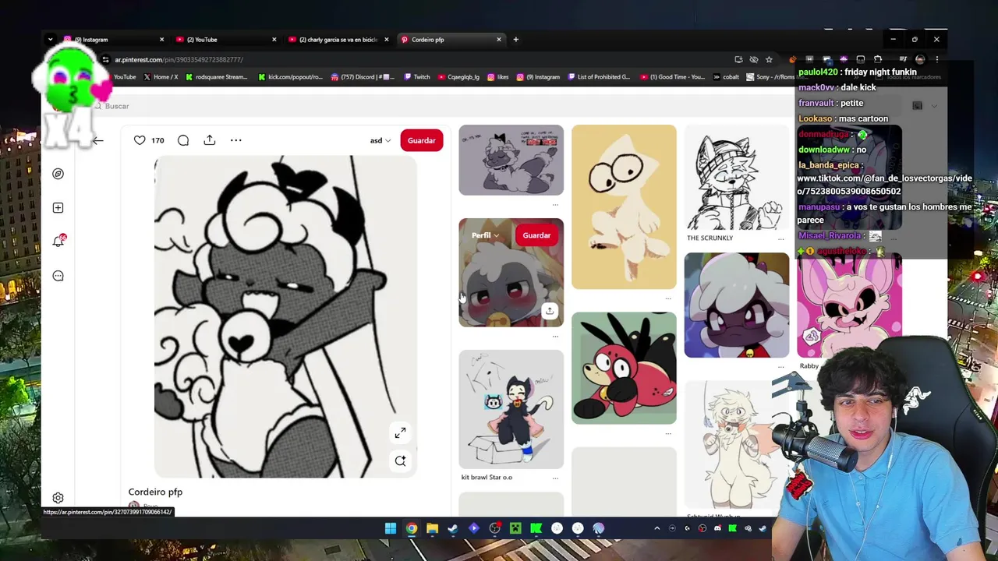
Task: Open the cream ghost with glasses pin
Action: 624,206
